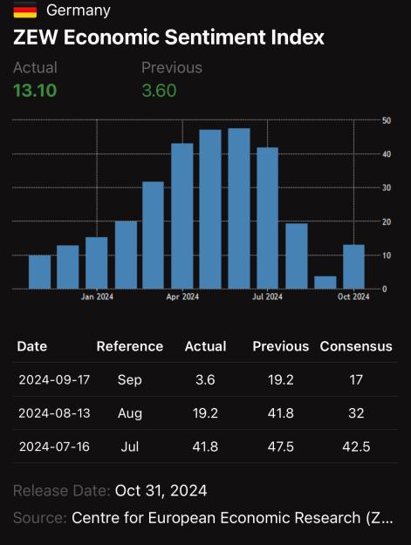The height and width of the screenshot is (545, 411).
Task: Tap the Jul previous value 47.5
Action: 281,446
